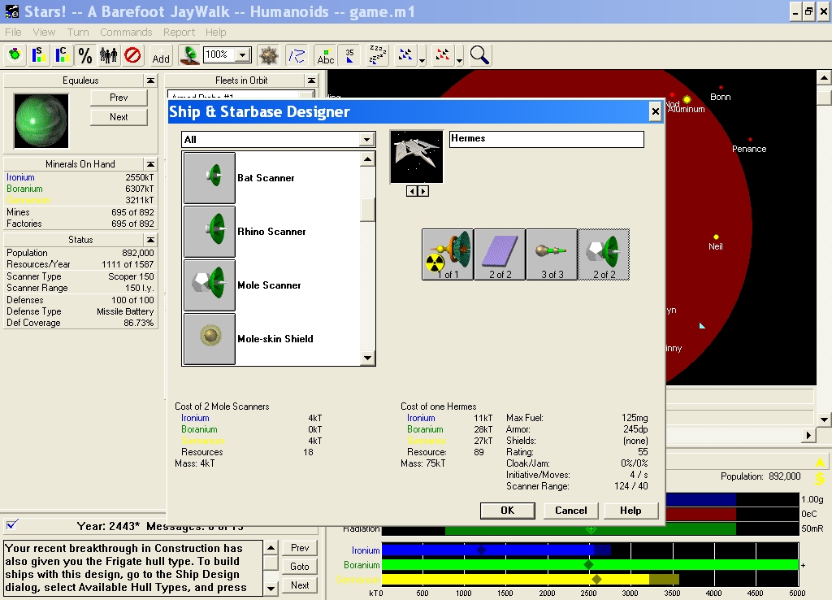Open the 100% zoom level dropdown

tap(242, 55)
